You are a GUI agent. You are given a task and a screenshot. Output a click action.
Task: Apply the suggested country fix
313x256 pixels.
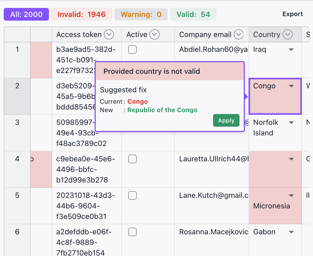tap(226, 120)
